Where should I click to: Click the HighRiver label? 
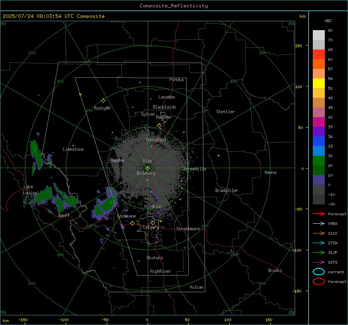click(160, 271)
